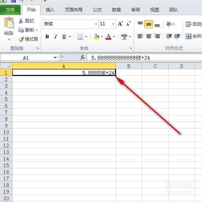The width and height of the screenshot is (202, 202).
Task: Apply the red font color A
Action: (108, 37)
